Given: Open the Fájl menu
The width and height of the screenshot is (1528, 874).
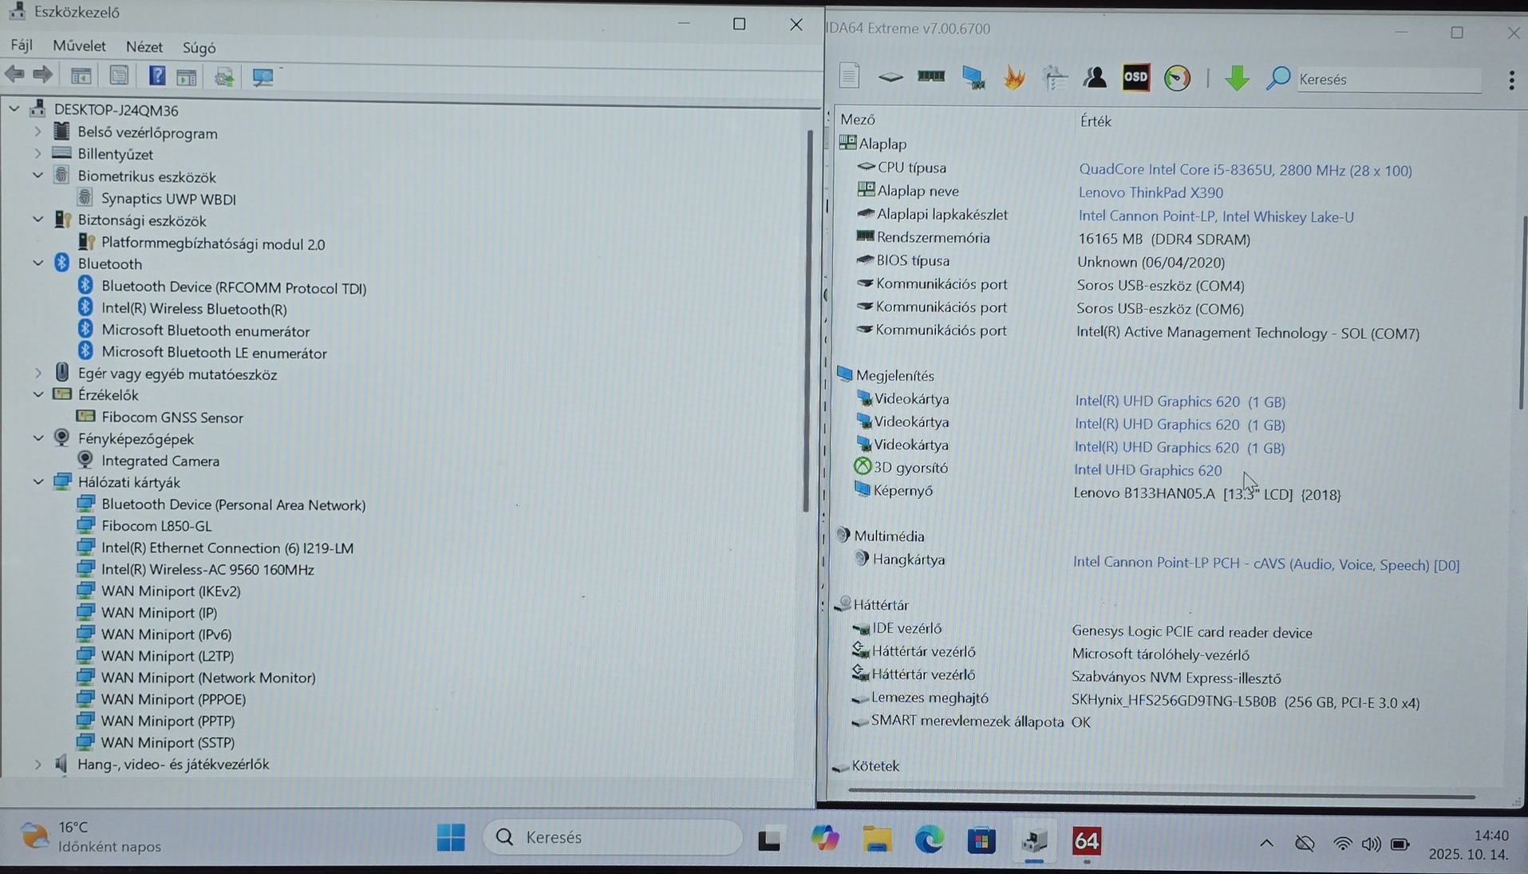Looking at the screenshot, I should pyautogui.click(x=22, y=45).
